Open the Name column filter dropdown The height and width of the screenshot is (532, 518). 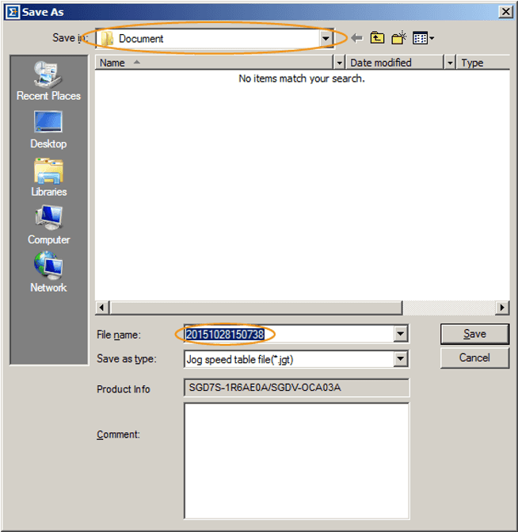point(340,63)
